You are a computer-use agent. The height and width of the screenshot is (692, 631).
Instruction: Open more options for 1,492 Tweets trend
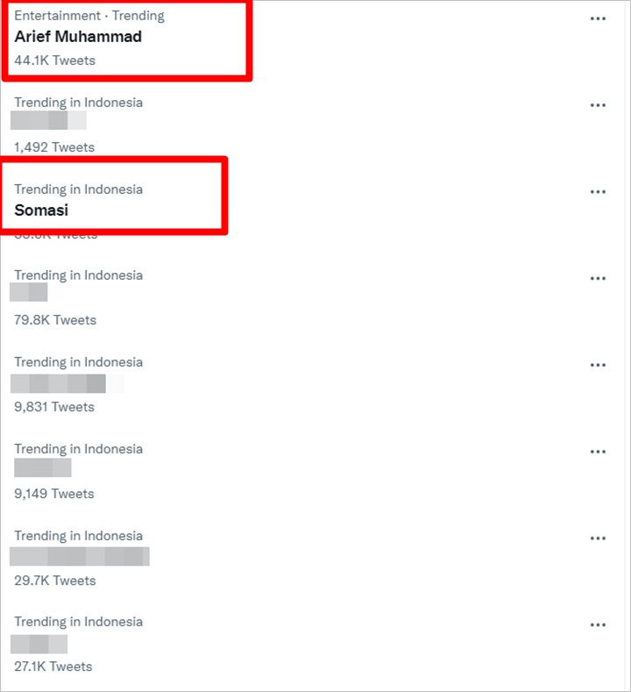click(x=598, y=105)
